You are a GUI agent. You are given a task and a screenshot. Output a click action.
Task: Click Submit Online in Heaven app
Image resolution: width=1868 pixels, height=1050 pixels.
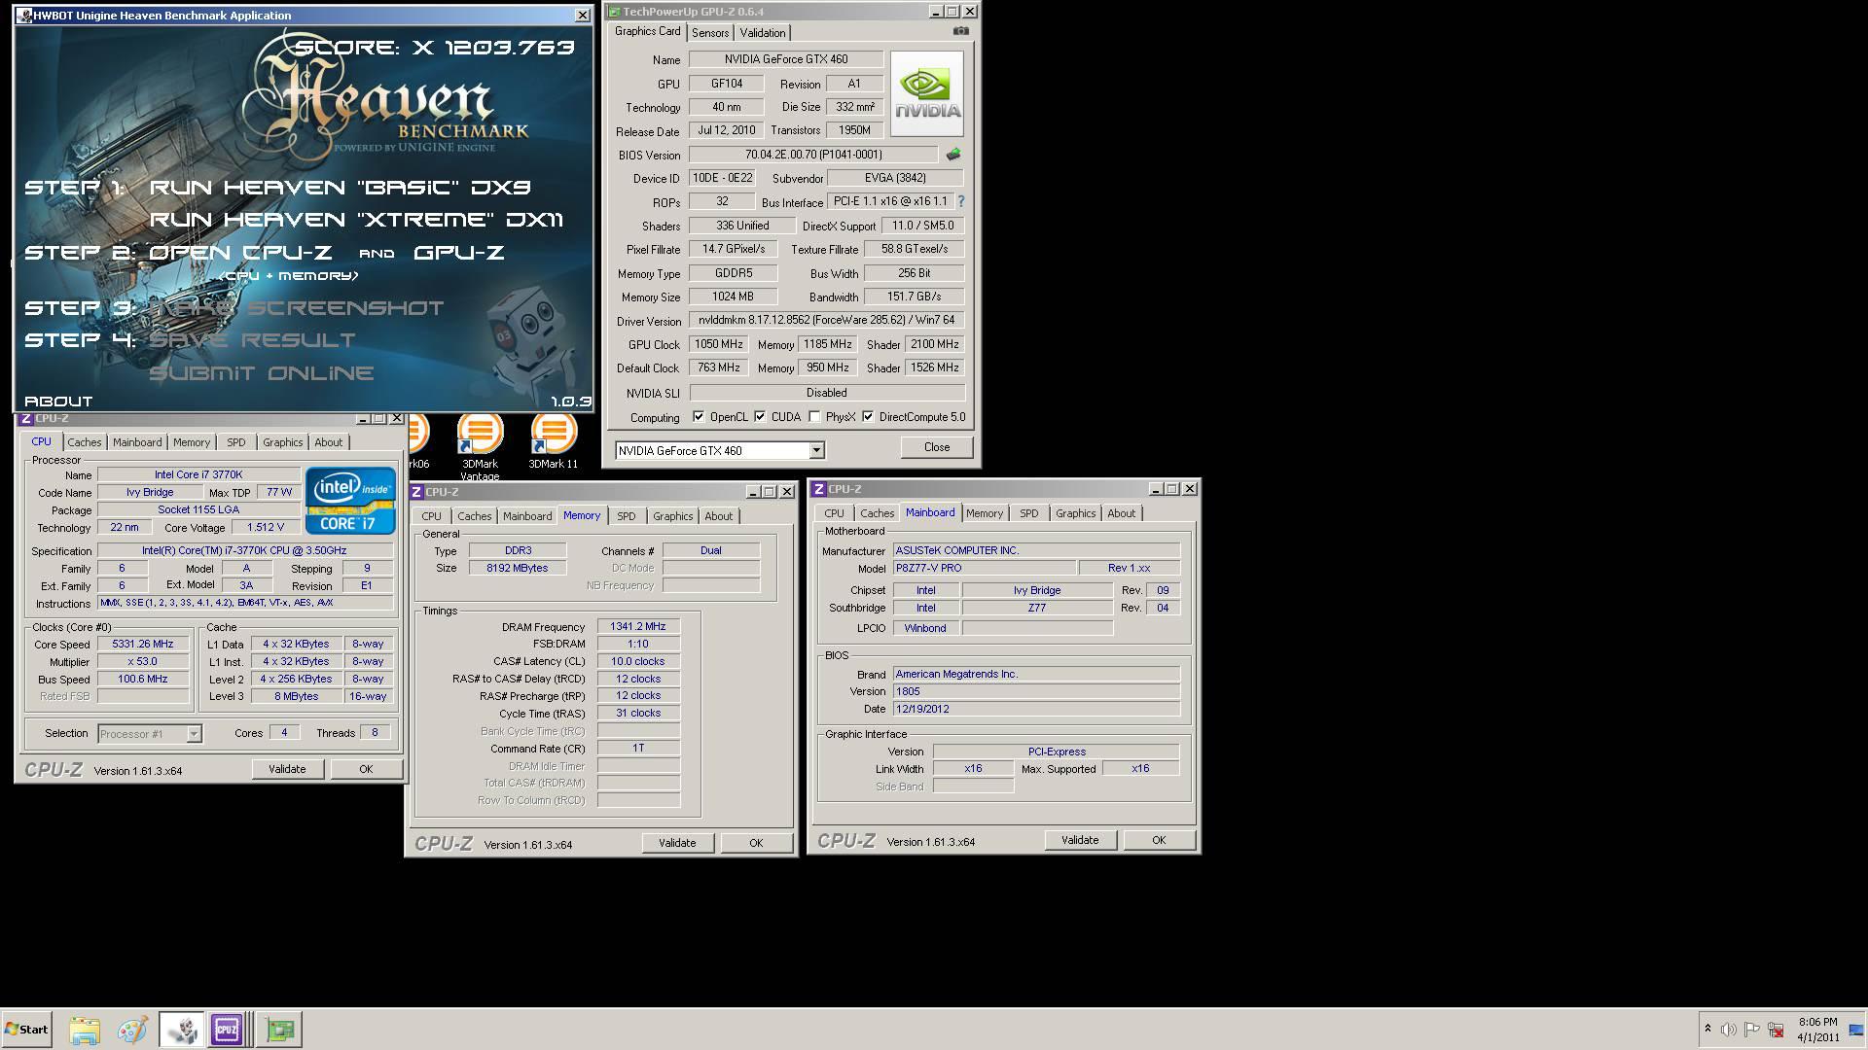pyautogui.click(x=261, y=373)
